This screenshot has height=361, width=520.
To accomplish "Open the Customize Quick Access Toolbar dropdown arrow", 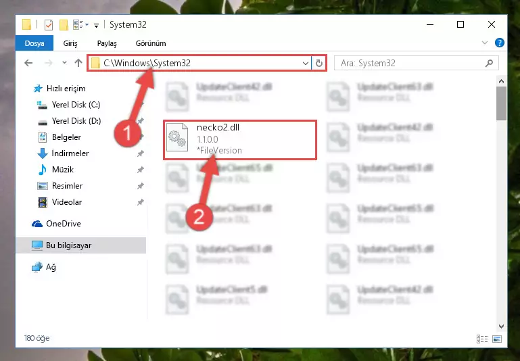I will pos(96,25).
